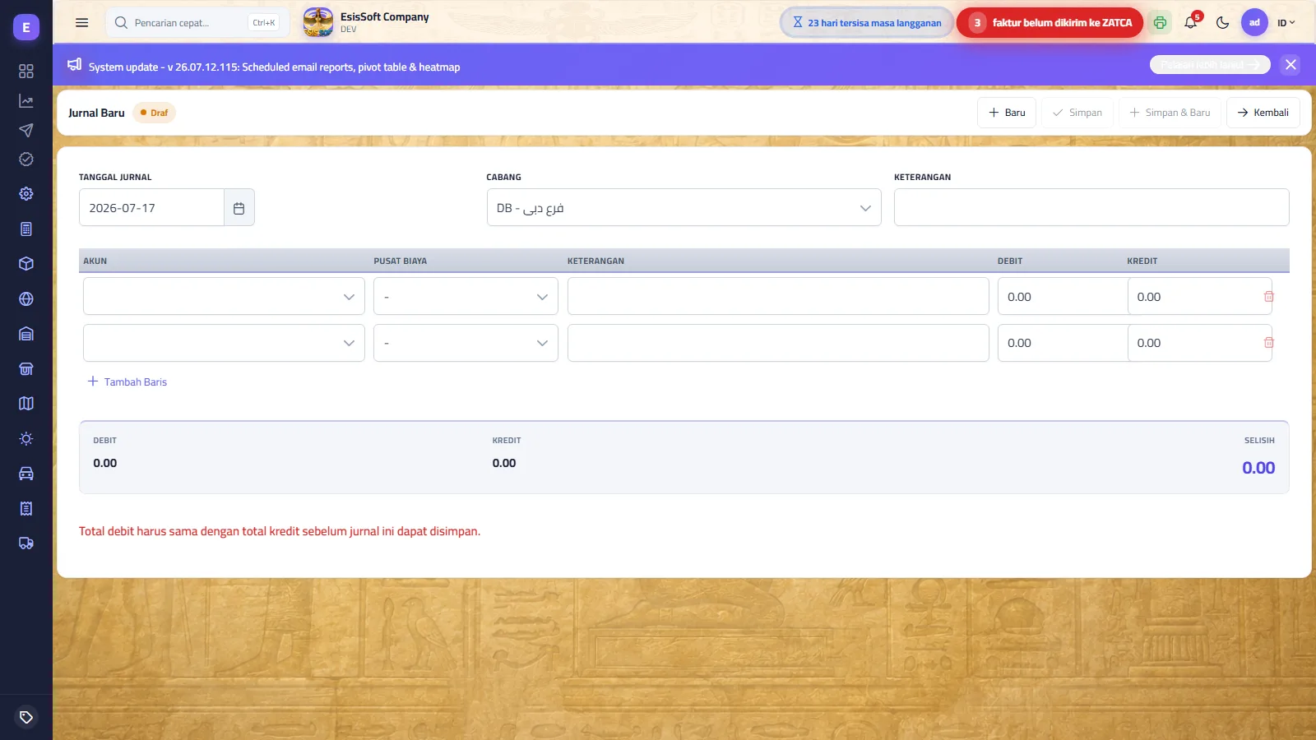Click the banner's read more button
Image resolution: width=1316 pixels, height=740 pixels.
(x=1210, y=65)
